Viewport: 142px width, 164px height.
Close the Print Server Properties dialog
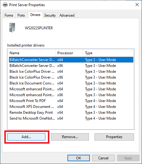click(137, 5)
